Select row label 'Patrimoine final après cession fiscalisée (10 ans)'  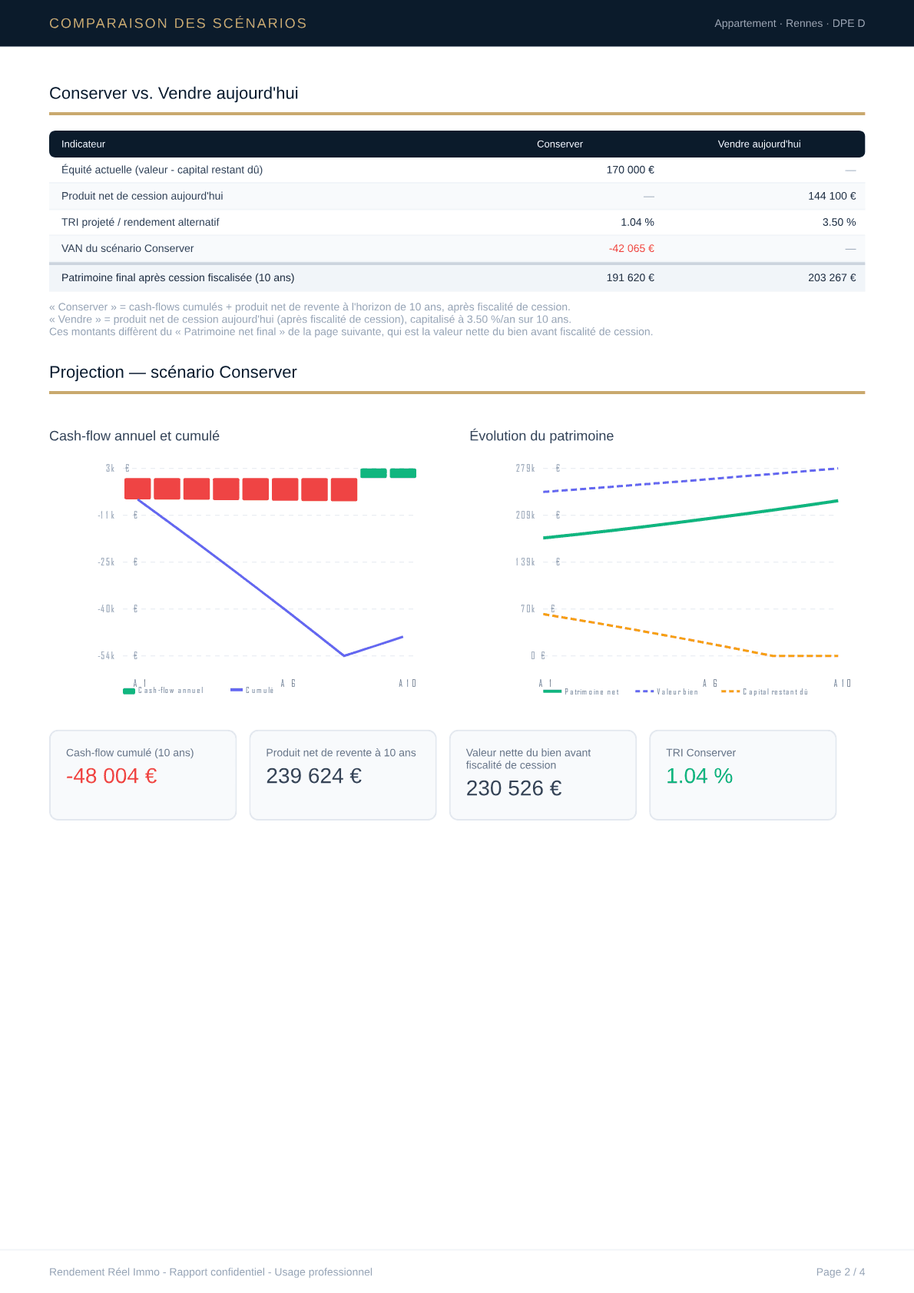178,277
